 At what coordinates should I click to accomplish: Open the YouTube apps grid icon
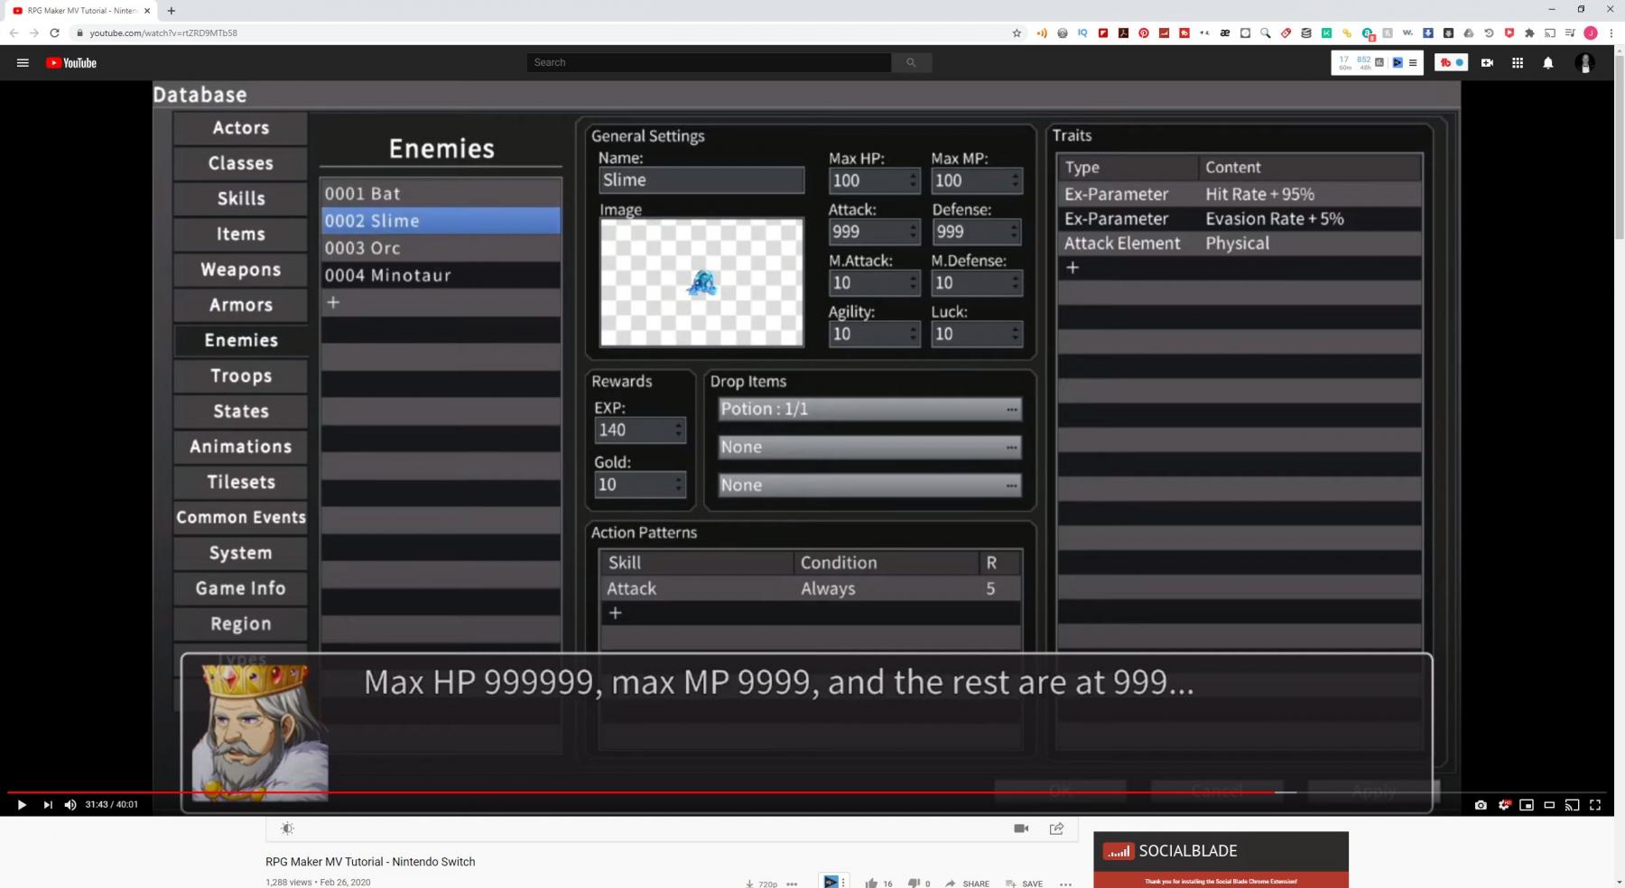(x=1518, y=63)
